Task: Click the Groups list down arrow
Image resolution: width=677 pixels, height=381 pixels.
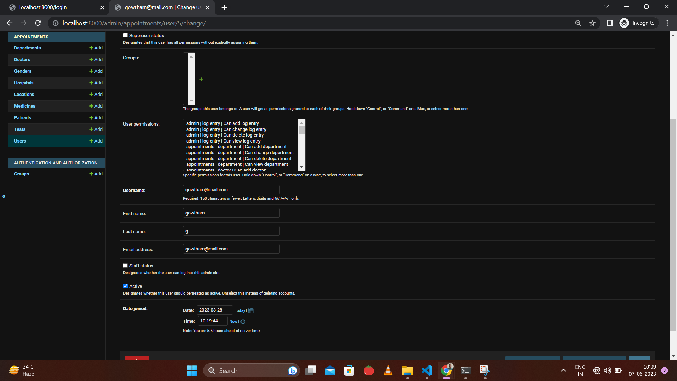Action: (x=191, y=101)
